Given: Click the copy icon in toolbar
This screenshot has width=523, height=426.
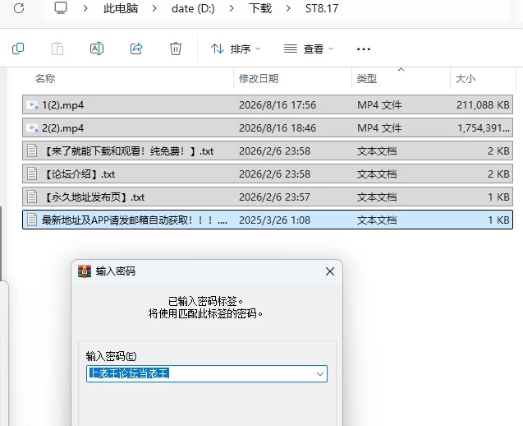Looking at the screenshot, I should pyautogui.click(x=18, y=49).
